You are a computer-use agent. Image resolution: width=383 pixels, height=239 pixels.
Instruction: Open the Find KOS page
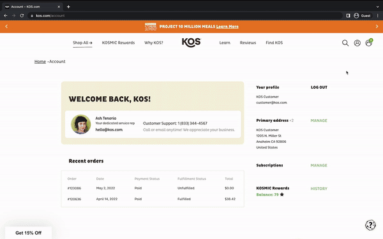click(274, 43)
